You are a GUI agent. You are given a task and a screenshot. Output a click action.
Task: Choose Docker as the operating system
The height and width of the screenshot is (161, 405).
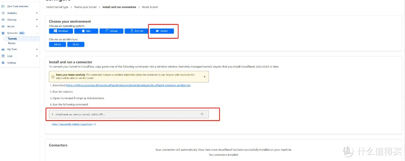pyautogui.click(x=162, y=31)
